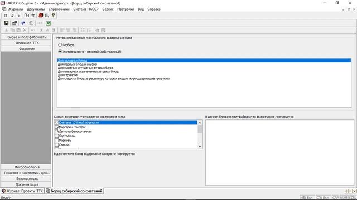The image size is (357, 200).
Task: Click the align center icon
Action: point(68,30)
